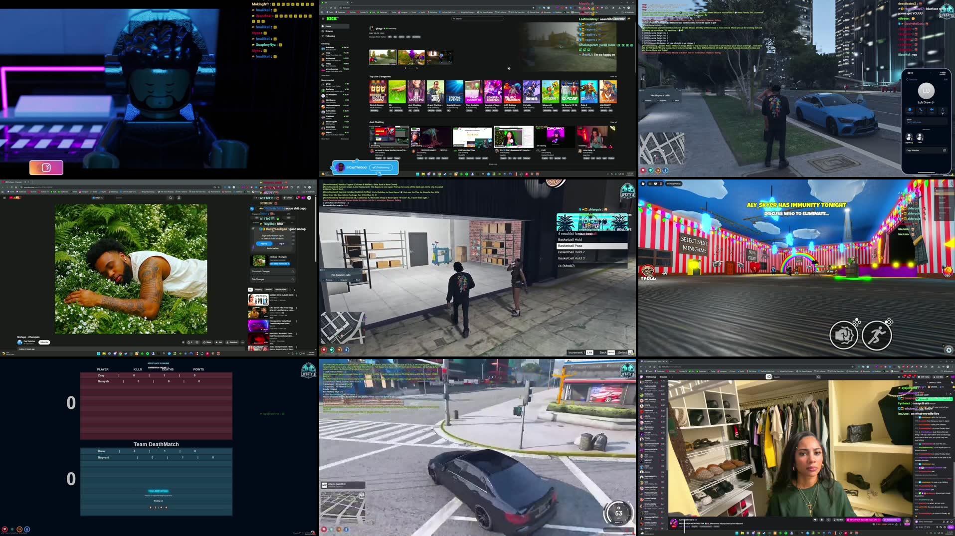This screenshot has height=536, width=955.
Task: Subscribe to the Cap Updates channel
Action: [x=45, y=342]
